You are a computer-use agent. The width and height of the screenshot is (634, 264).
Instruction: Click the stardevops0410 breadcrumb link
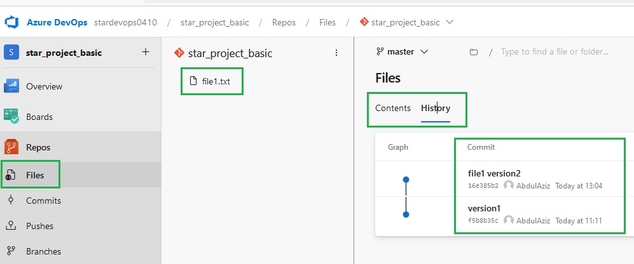click(x=125, y=22)
